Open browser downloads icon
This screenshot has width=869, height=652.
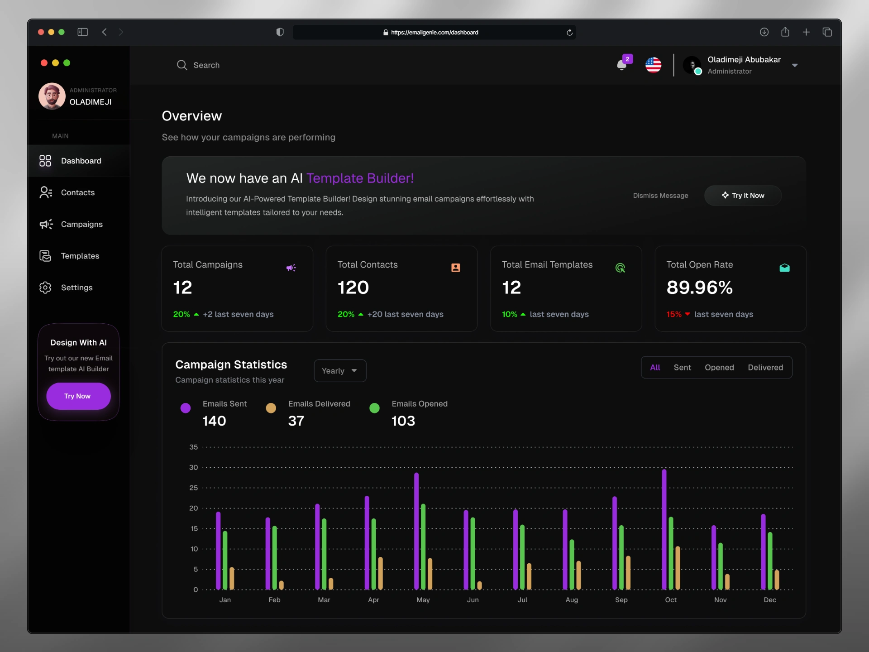click(x=764, y=32)
